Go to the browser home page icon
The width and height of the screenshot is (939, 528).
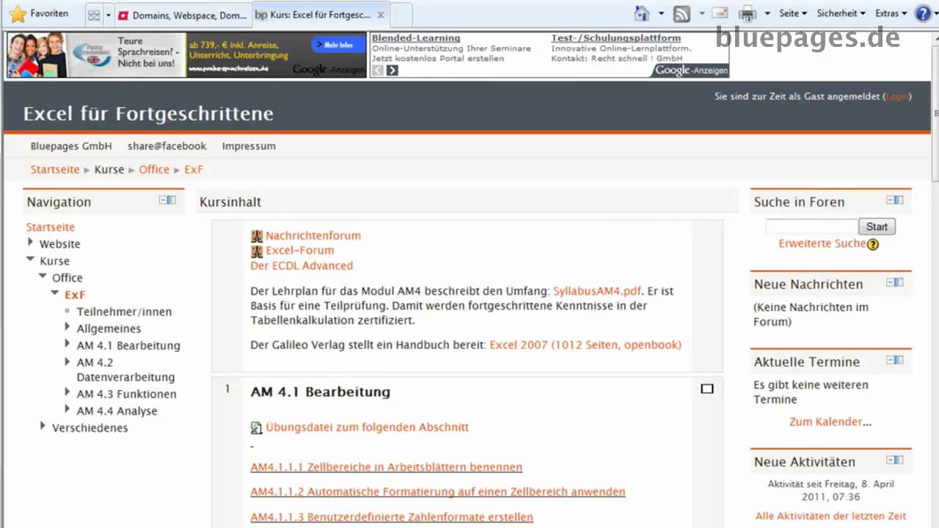(x=642, y=13)
